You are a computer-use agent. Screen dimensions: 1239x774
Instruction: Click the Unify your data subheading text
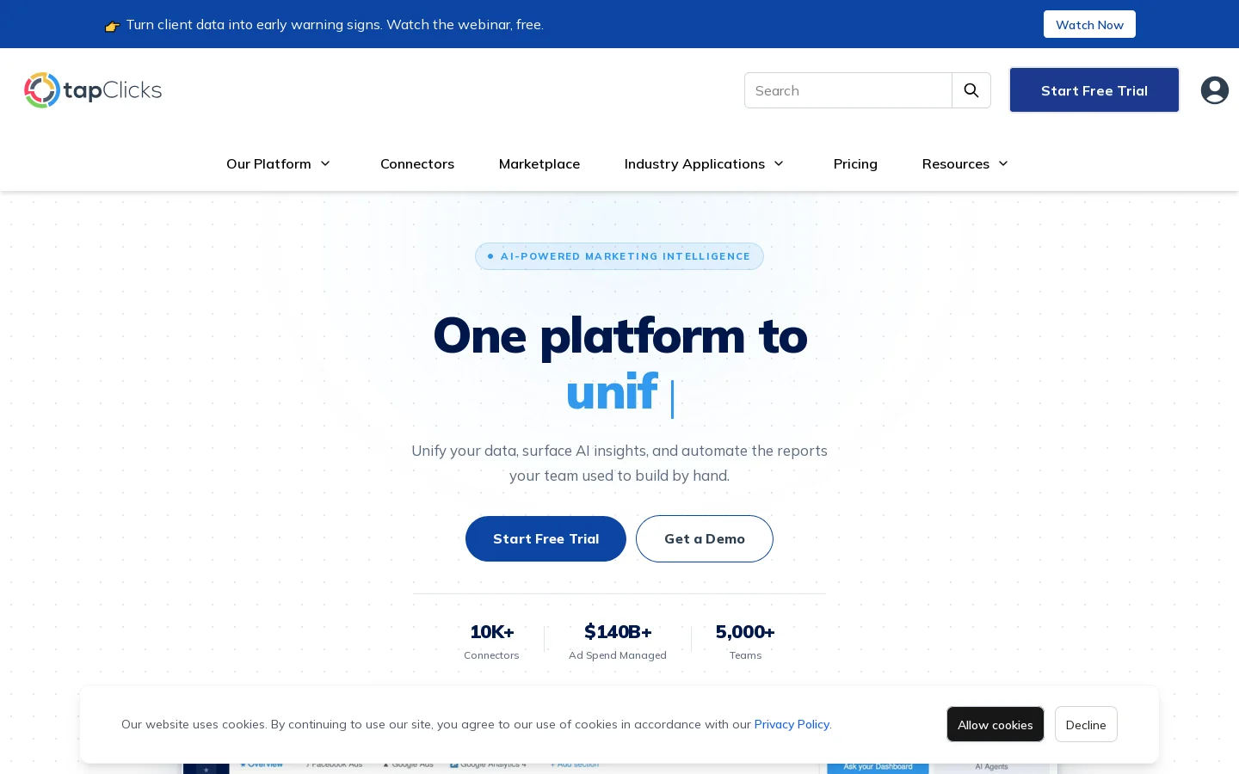pyautogui.click(x=619, y=463)
